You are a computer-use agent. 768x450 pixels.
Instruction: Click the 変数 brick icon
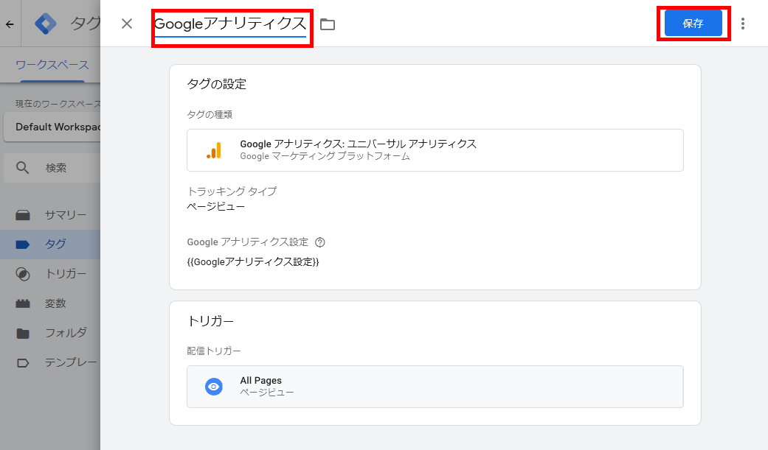tap(23, 303)
